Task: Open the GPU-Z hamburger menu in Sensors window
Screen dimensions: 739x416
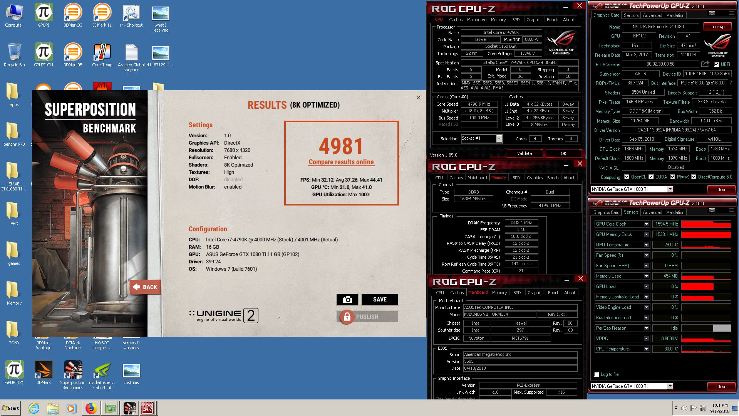Action: pos(731,210)
